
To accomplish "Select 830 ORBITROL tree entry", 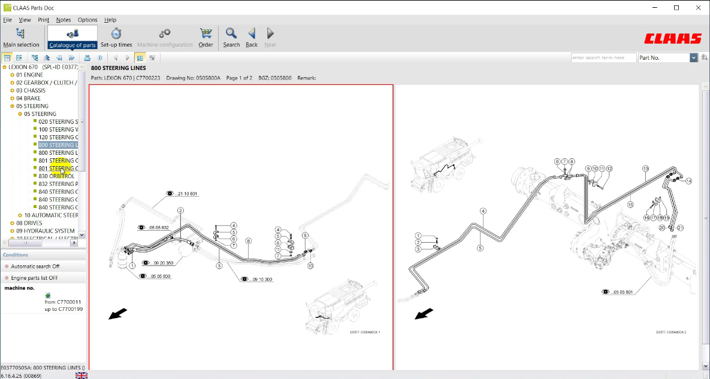I will click(56, 176).
